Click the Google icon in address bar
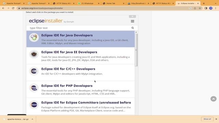The height and width of the screenshot is (123, 219). [x=190, y=8]
